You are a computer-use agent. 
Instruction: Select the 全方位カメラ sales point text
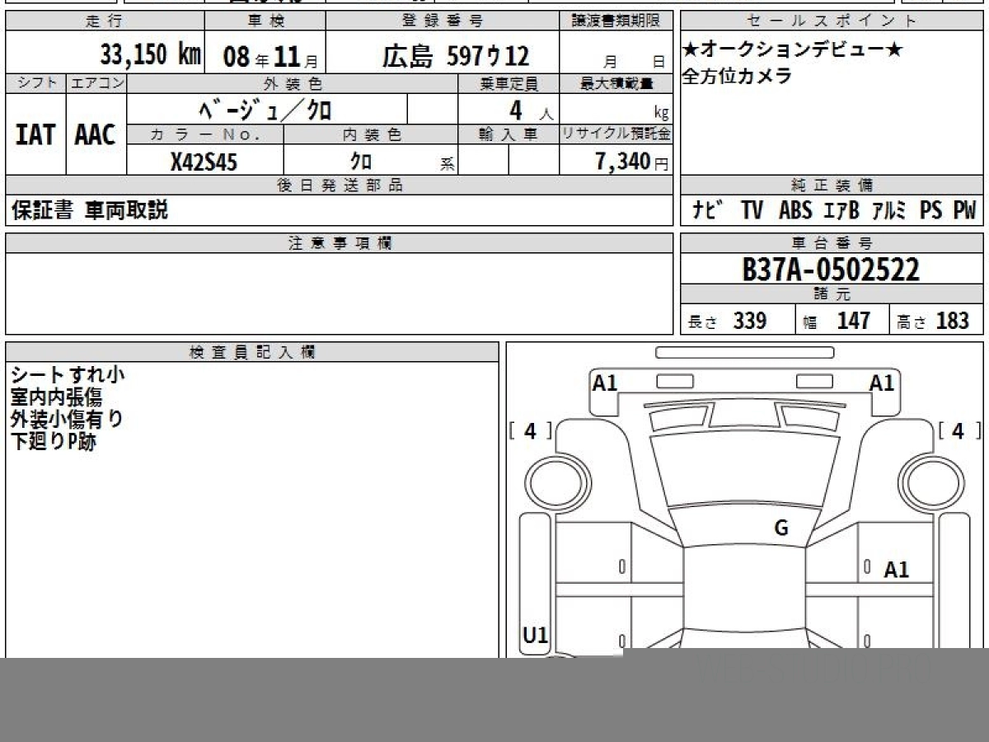coord(736,76)
